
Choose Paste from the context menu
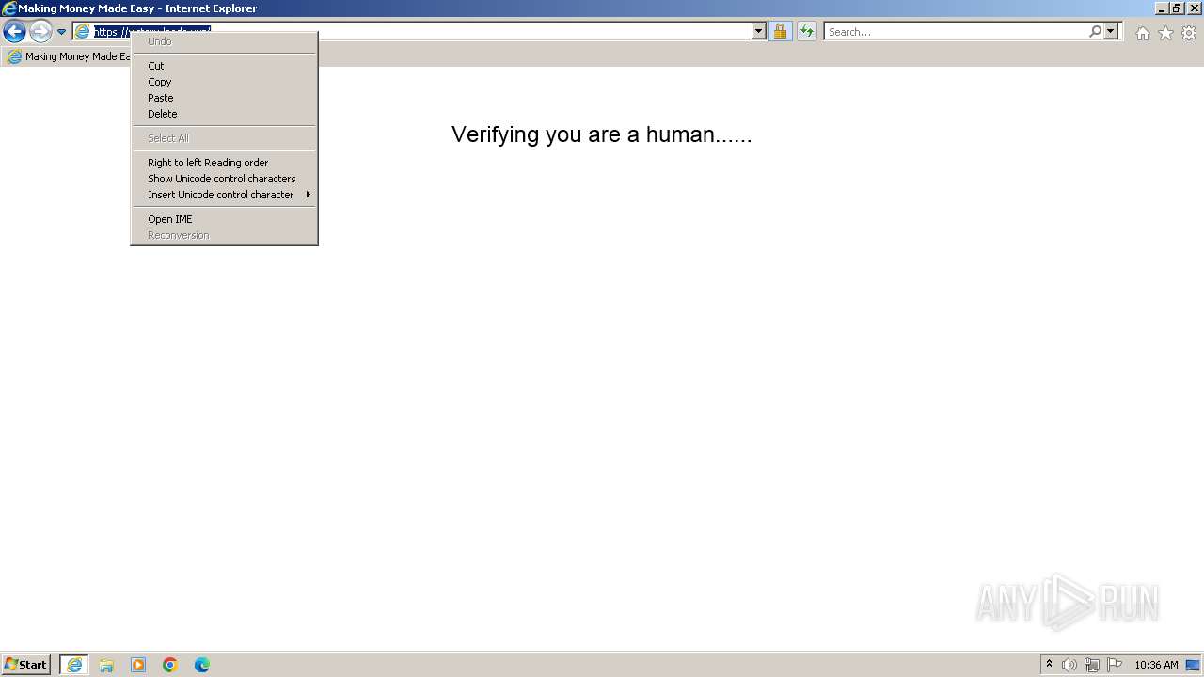point(223,98)
